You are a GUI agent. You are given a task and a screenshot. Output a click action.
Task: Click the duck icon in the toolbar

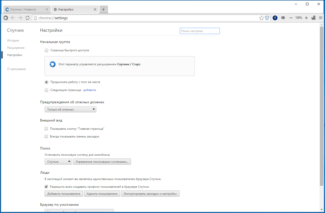(313, 17)
